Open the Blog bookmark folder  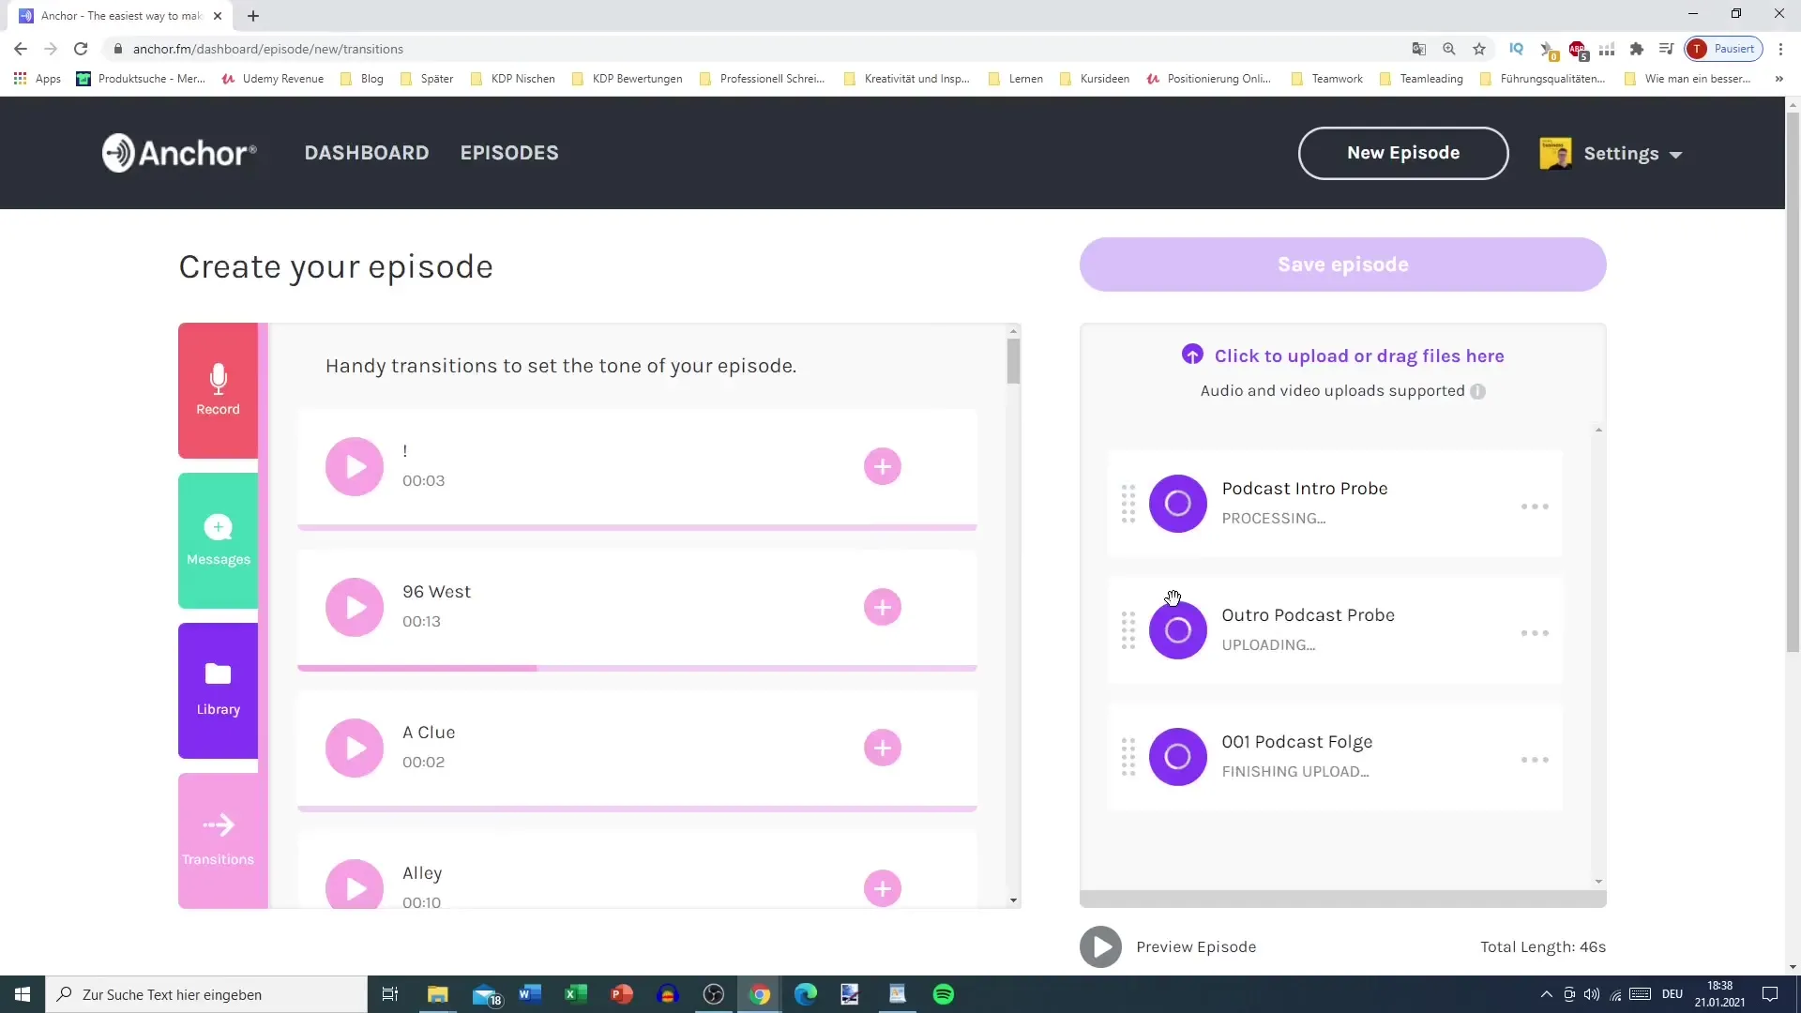coord(362,79)
